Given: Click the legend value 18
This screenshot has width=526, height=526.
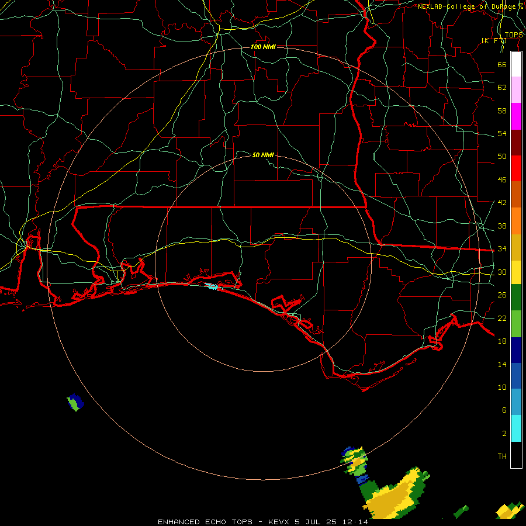Looking at the screenshot, I should tap(502, 341).
